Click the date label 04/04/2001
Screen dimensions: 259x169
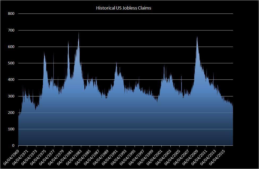click(x=154, y=157)
